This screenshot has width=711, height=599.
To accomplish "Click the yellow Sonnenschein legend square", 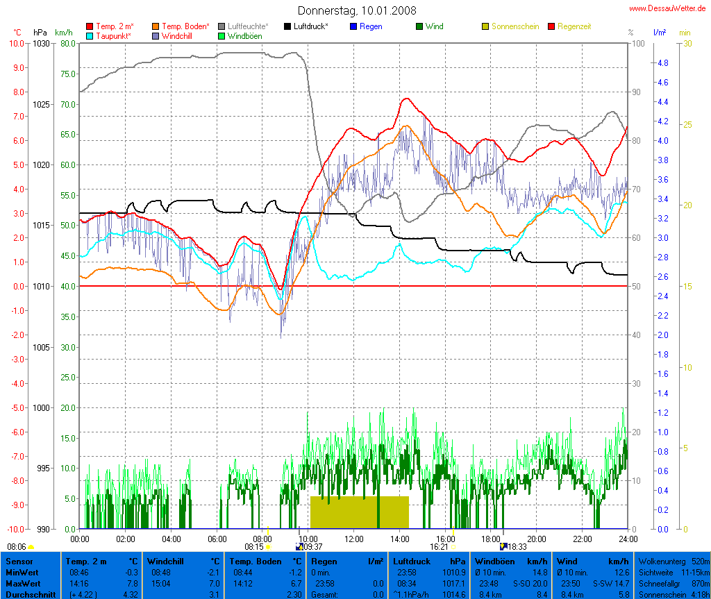I will point(486,26).
